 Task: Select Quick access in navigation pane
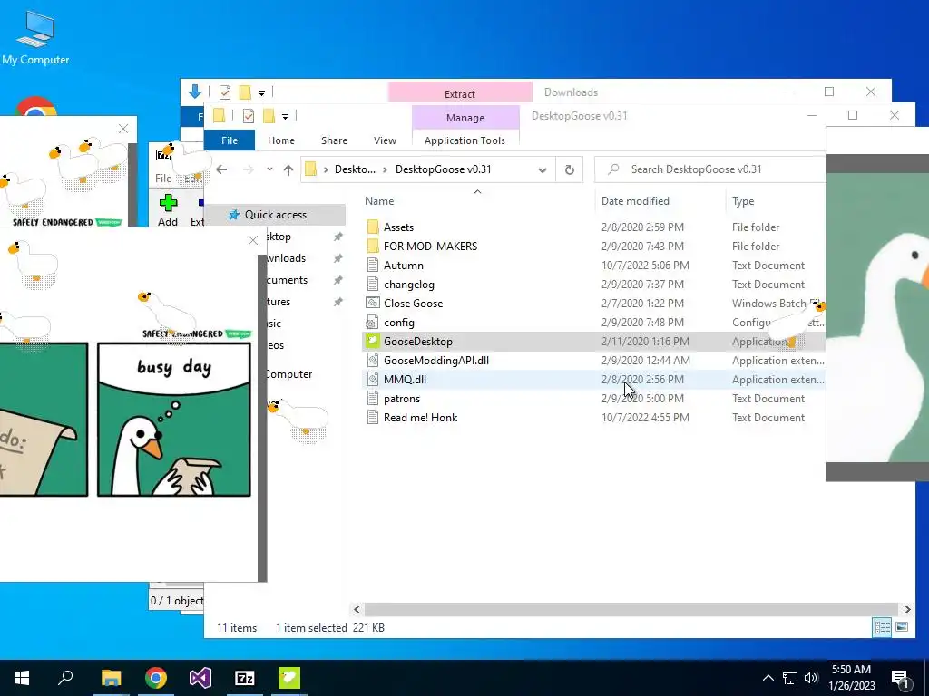pos(276,215)
